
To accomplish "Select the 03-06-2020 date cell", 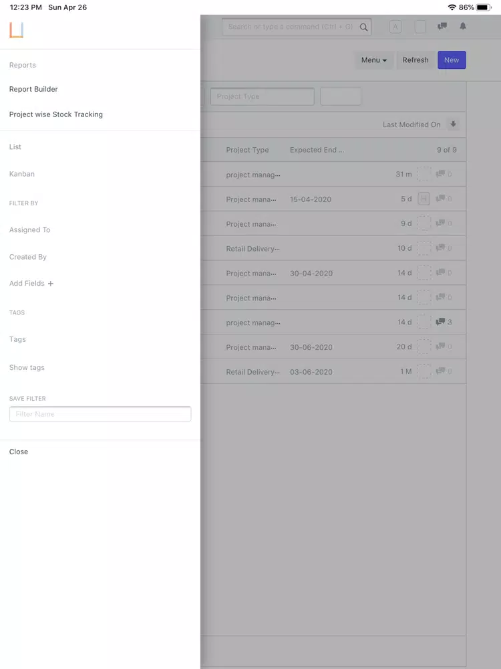I will click(x=311, y=372).
